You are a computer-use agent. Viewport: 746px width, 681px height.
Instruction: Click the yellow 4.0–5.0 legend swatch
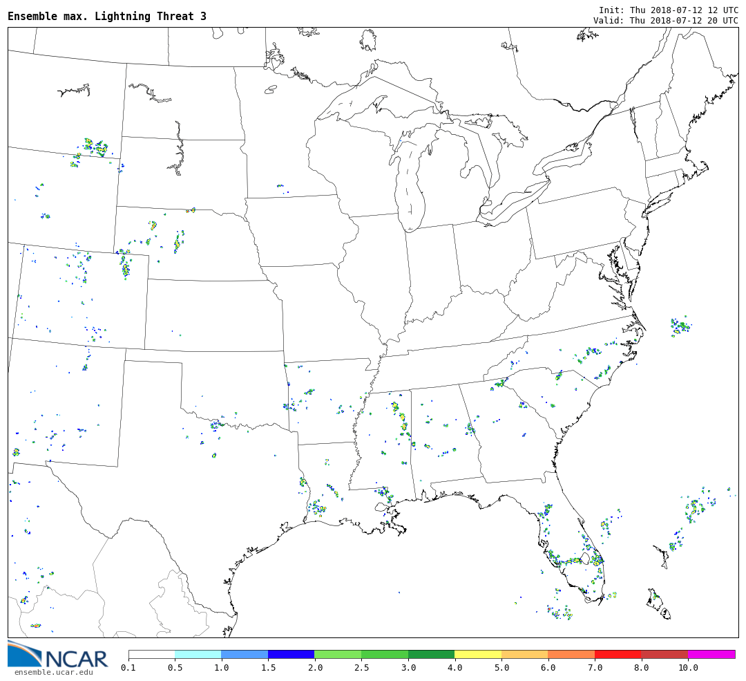pyautogui.click(x=478, y=654)
